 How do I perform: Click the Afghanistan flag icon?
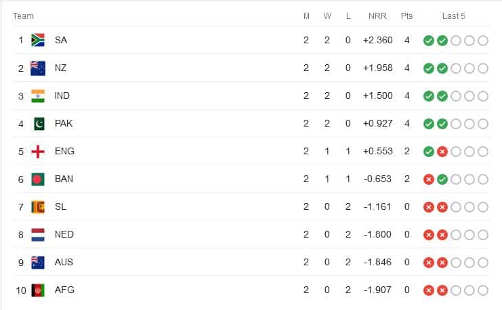pos(38,290)
